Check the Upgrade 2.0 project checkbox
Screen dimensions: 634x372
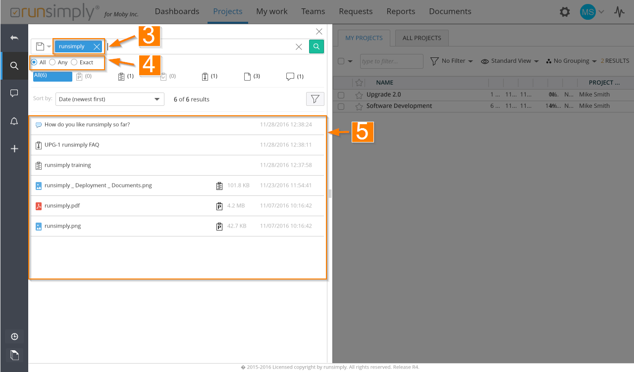[x=341, y=94]
